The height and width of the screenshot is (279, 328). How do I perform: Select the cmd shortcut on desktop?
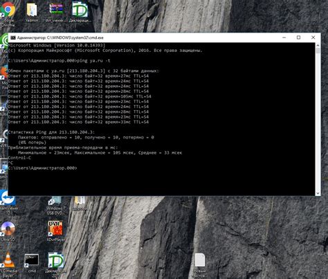click(x=32, y=260)
